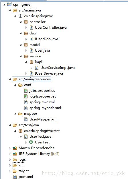The image size is (128, 179).
Task: Click the pom.xml Maven file icon
Action: pyautogui.click(x=15, y=177)
